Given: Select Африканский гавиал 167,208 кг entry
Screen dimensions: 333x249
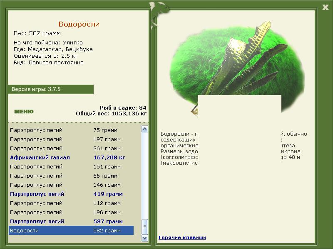Looking at the screenshot, I should (x=71, y=158).
